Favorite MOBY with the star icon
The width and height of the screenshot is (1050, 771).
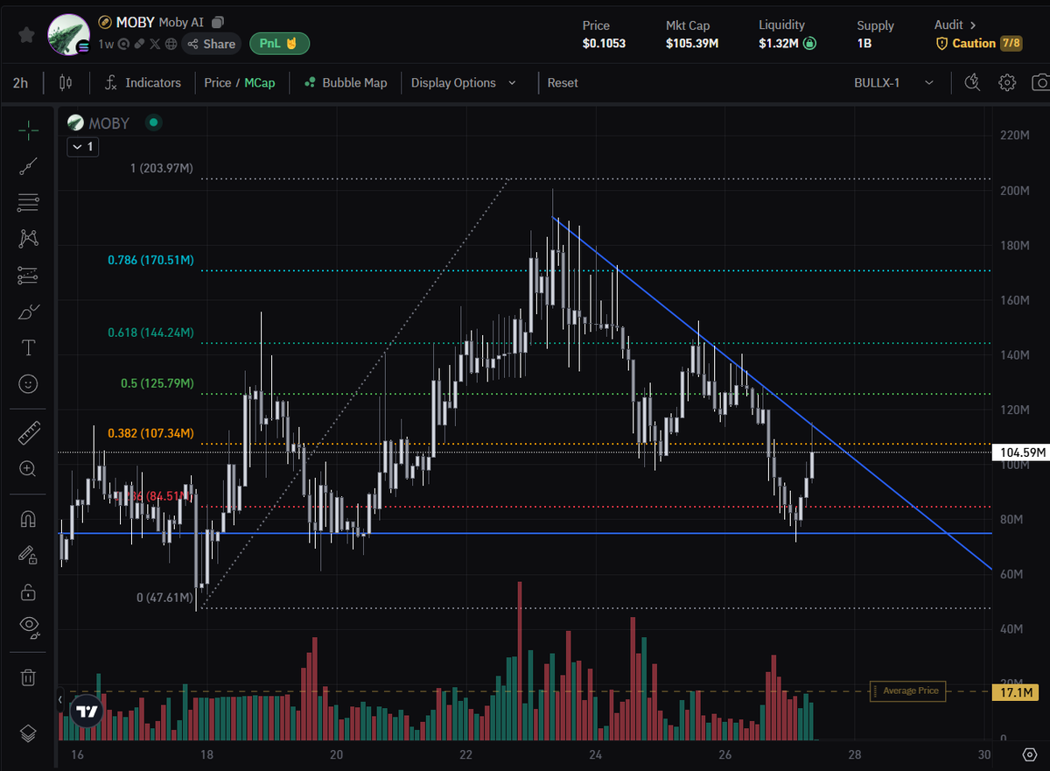click(27, 34)
